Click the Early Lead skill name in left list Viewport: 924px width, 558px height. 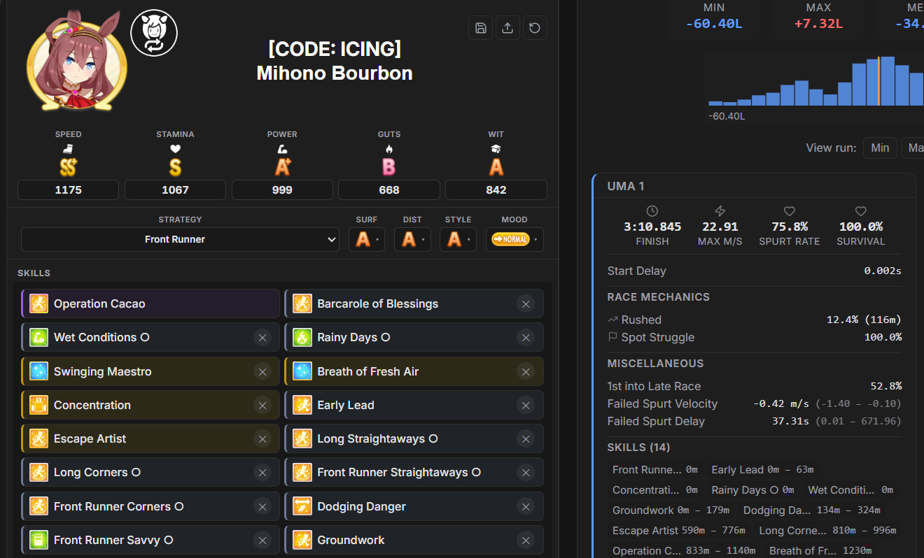click(346, 405)
